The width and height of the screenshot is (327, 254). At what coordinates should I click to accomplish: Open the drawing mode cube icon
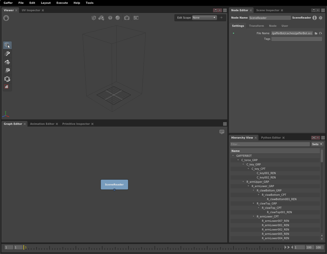(x=110, y=18)
